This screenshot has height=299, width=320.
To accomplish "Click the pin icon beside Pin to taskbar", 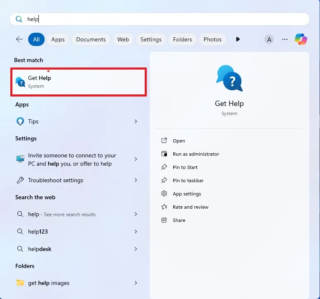I will [x=164, y=180].
